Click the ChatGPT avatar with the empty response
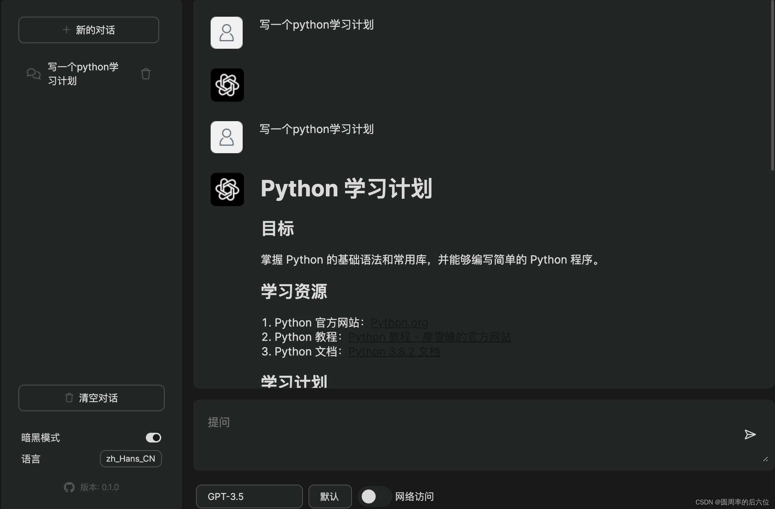Image resolution: width=775 pixels, height=509 pixels. (227, 85)
